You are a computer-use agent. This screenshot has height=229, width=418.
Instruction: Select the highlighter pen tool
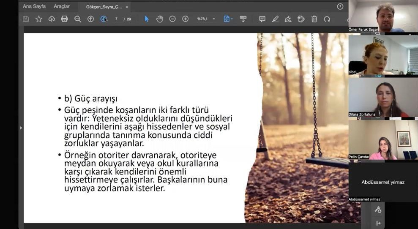pos(275,19)
